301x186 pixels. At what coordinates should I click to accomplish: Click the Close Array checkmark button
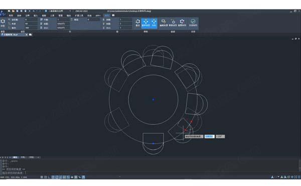coord(193,23)
